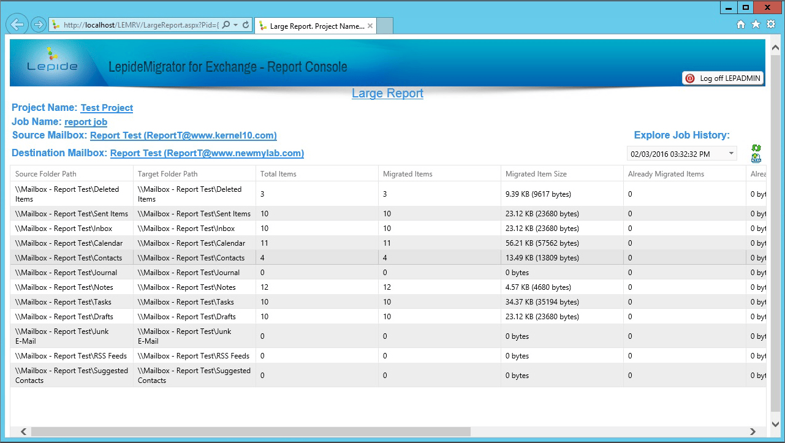Reload the page with the address bar refresh icon
This screenshot has height=443, width=785.
[x=246, y=25]
